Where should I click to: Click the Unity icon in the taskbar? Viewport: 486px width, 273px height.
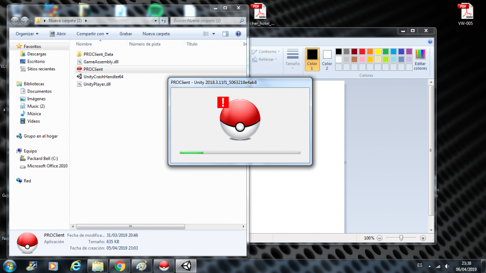pyautogui.click(x=187, y=266)
